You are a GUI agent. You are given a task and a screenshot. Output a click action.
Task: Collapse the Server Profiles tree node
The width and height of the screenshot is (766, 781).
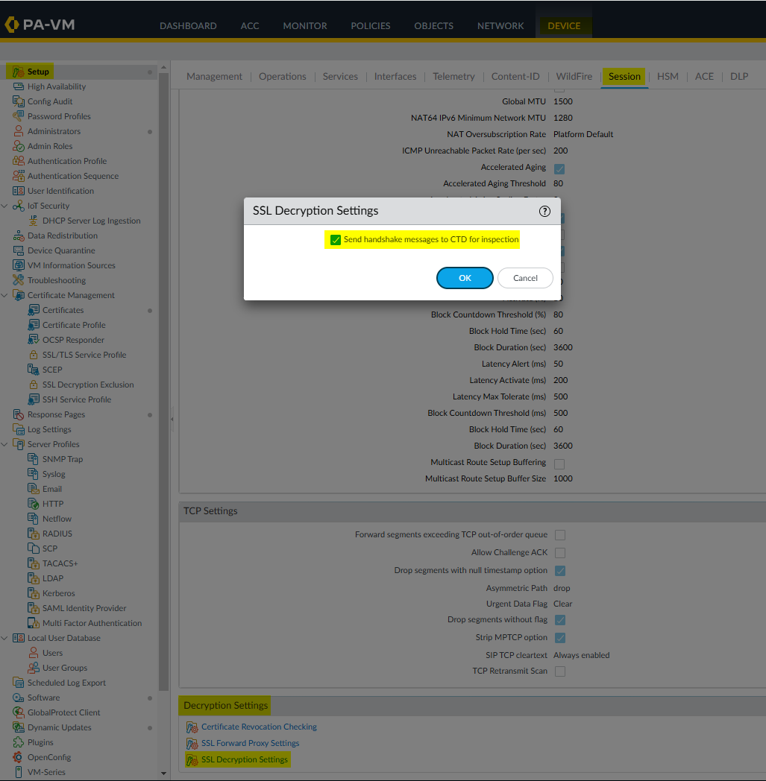pos(4,444)
